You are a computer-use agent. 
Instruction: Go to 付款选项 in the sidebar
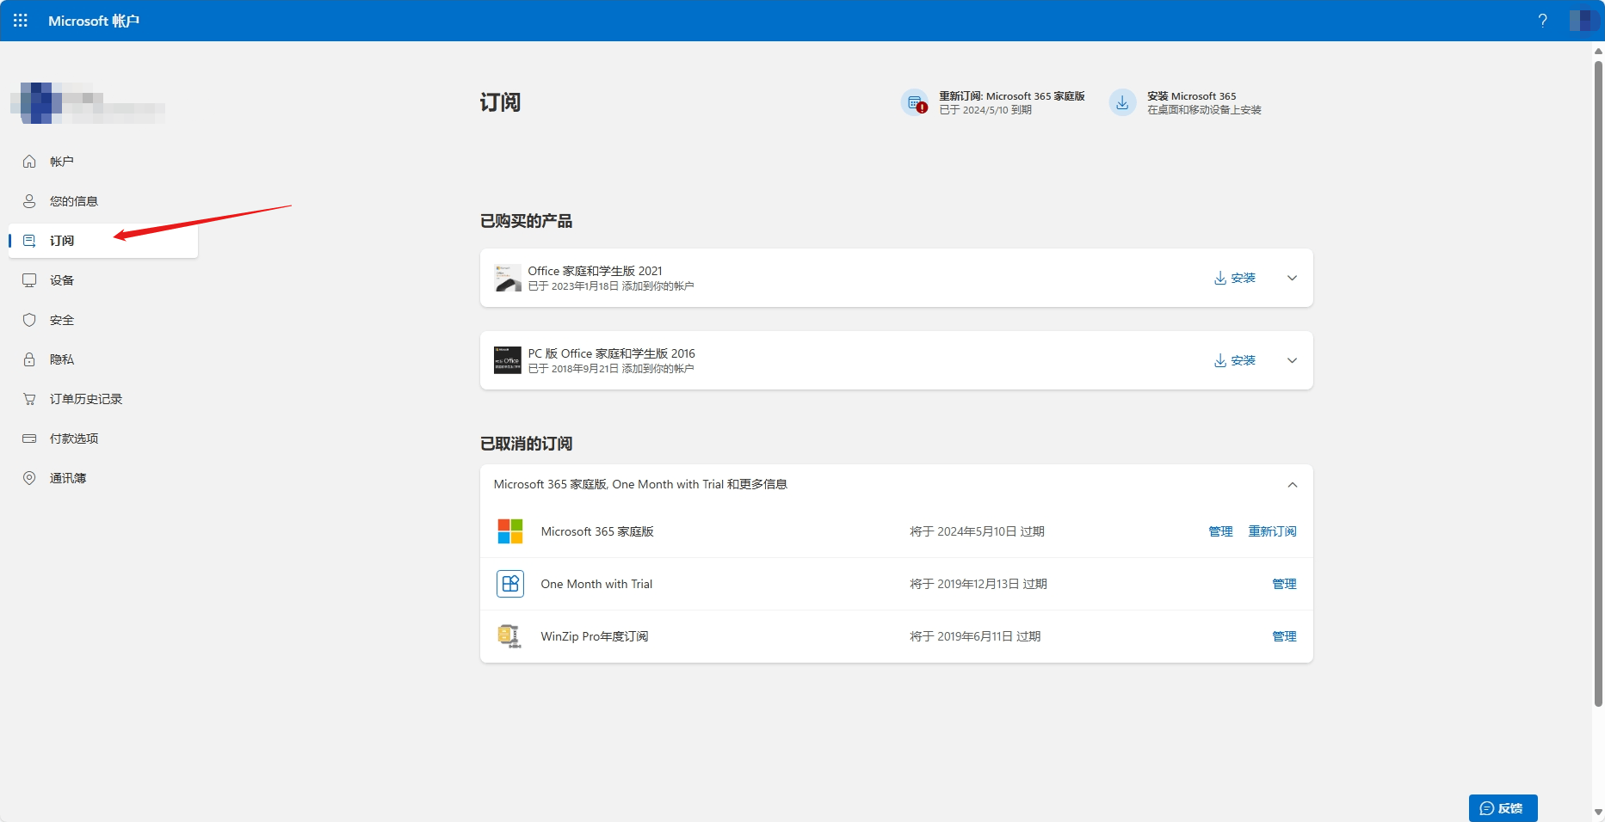(103, 439)
